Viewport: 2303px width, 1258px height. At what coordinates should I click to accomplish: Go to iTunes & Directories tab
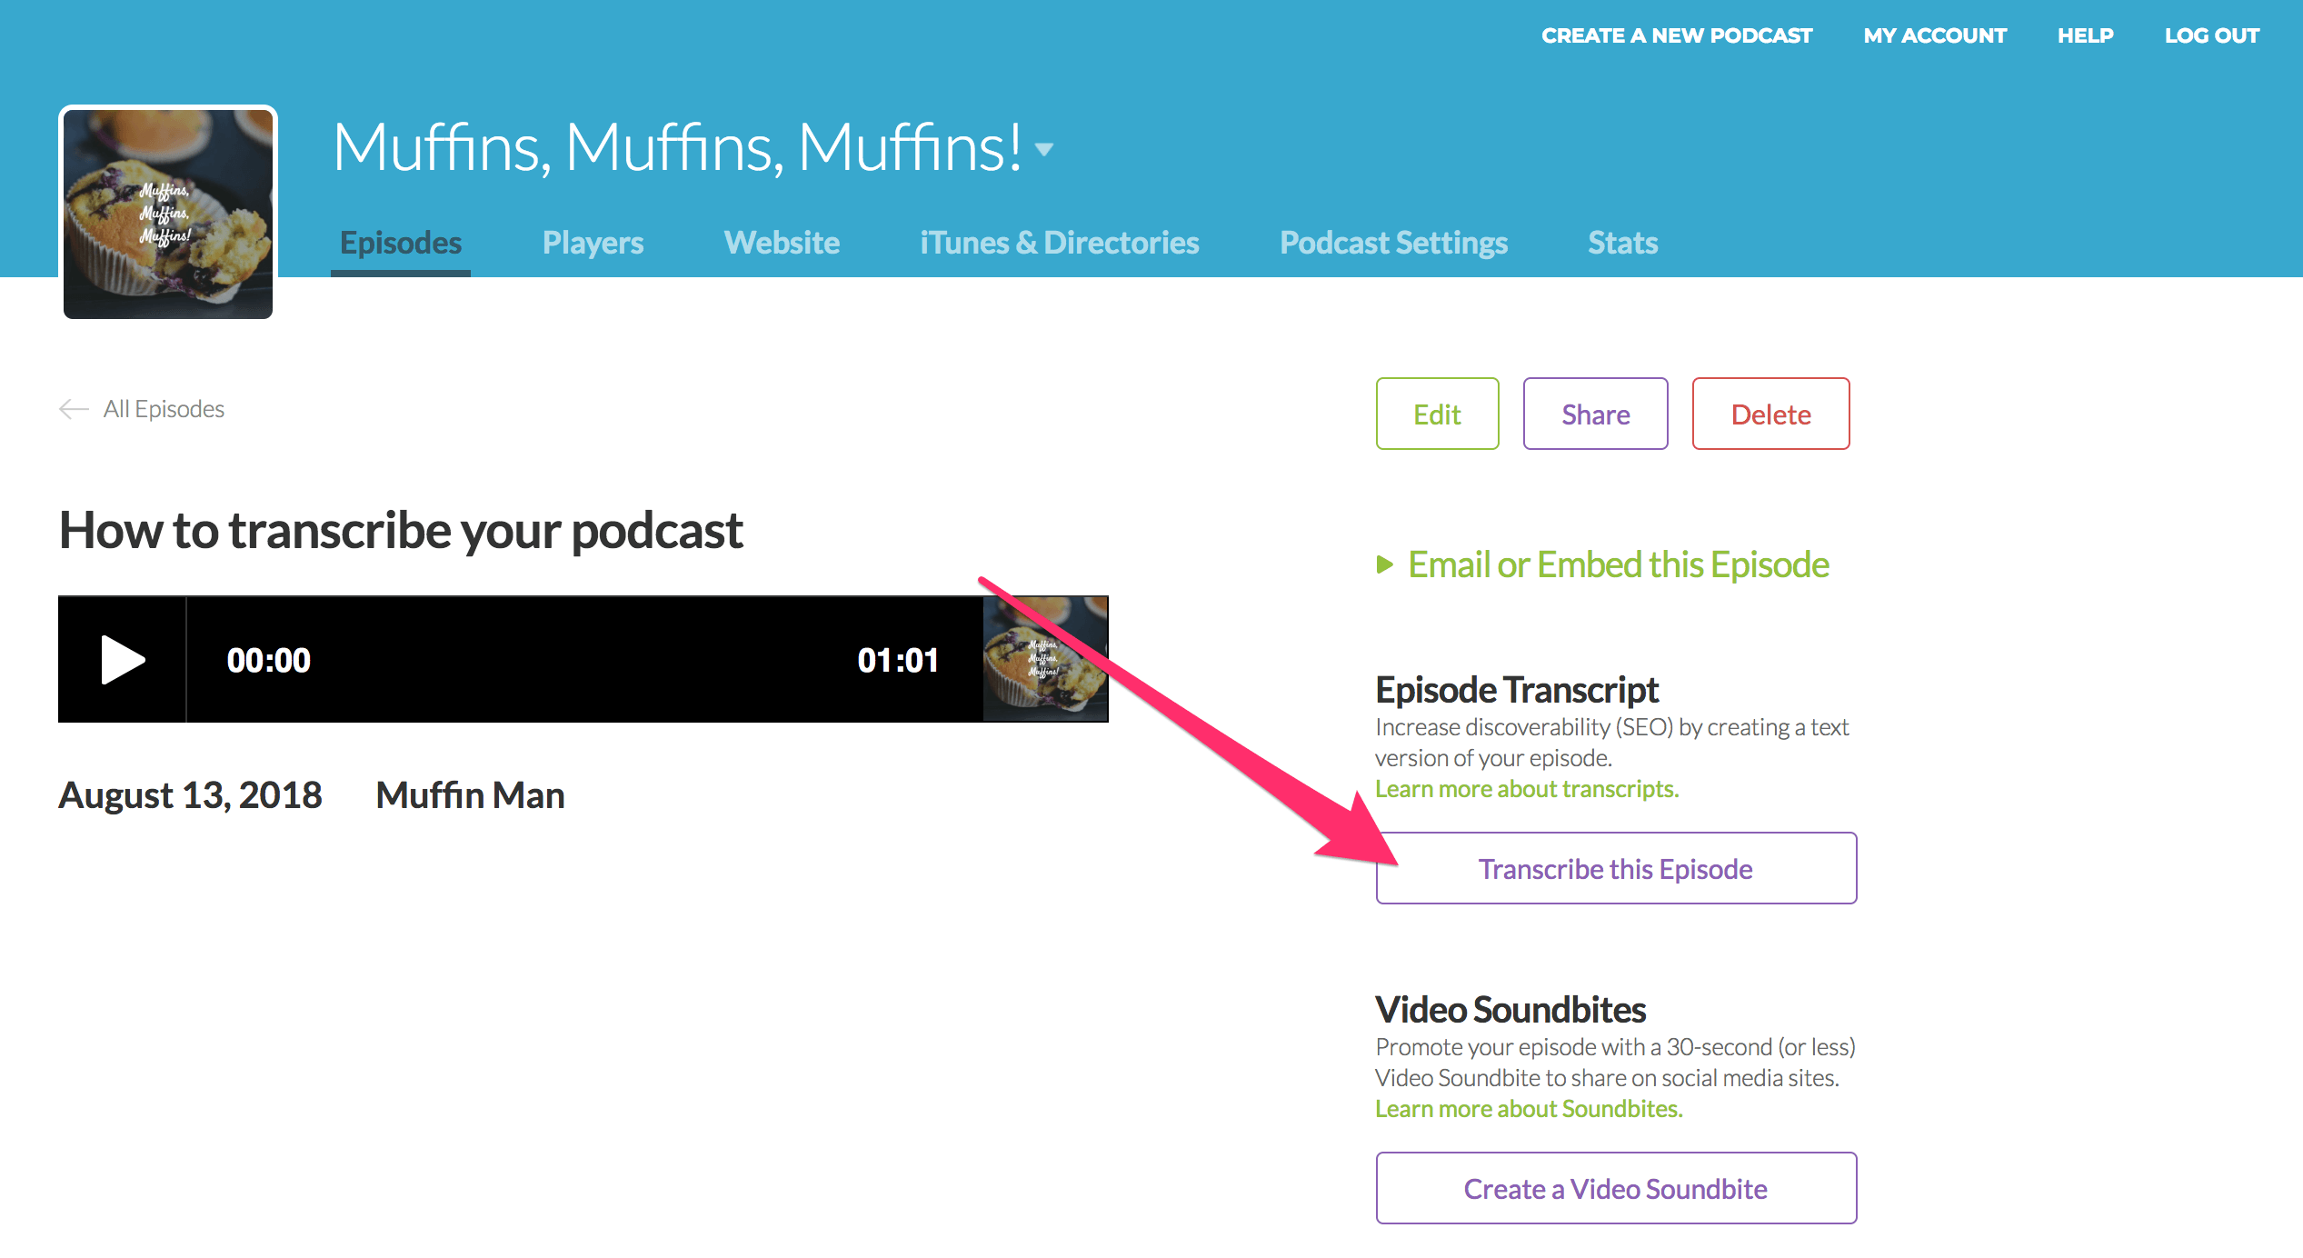1059,243
